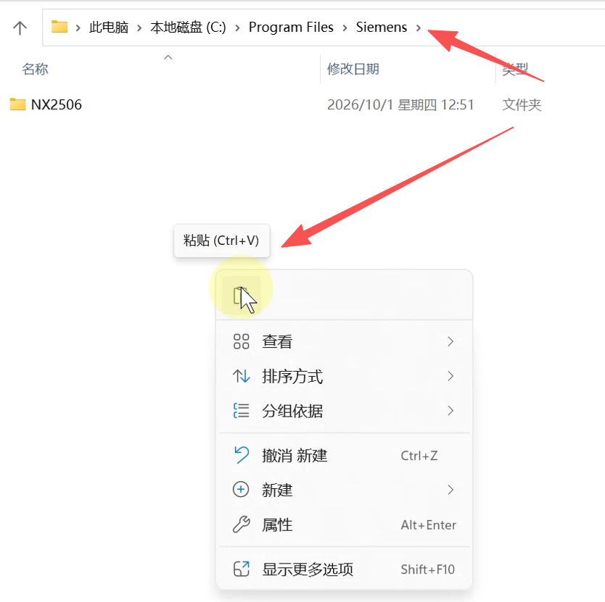The width and height of the screenshot is (605, 602).
Task: Expand the 新建 submenu arrow
Action: click(x=450, y=490)
